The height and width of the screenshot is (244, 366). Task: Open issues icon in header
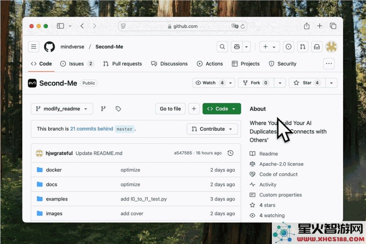click(x=288, y=47)
